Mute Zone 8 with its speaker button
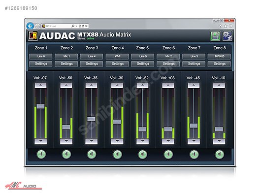This screenshot has height=195, width=260. point(220,154)
